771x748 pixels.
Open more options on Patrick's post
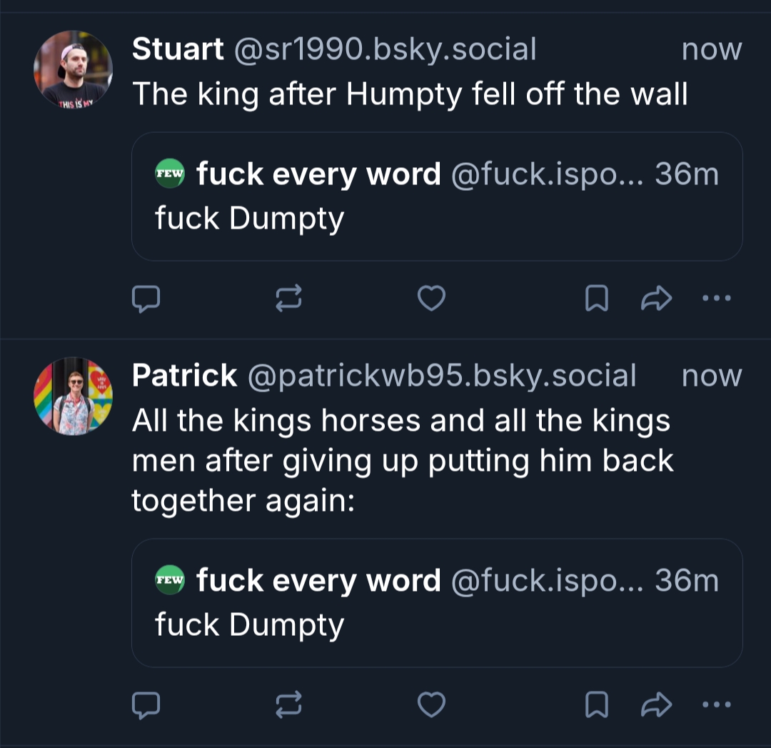[716, 705]
